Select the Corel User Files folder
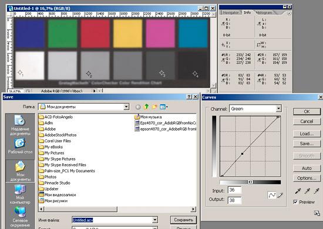The width and height of the screenshot is (323, 229). tap(55, 141)
